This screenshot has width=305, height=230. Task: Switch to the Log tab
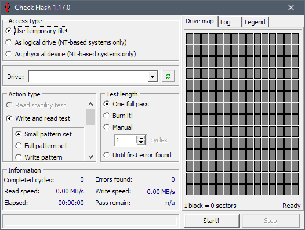tap(230, 22)
